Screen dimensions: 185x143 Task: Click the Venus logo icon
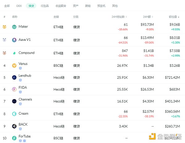pyautogui.click(x=14, y=65)
